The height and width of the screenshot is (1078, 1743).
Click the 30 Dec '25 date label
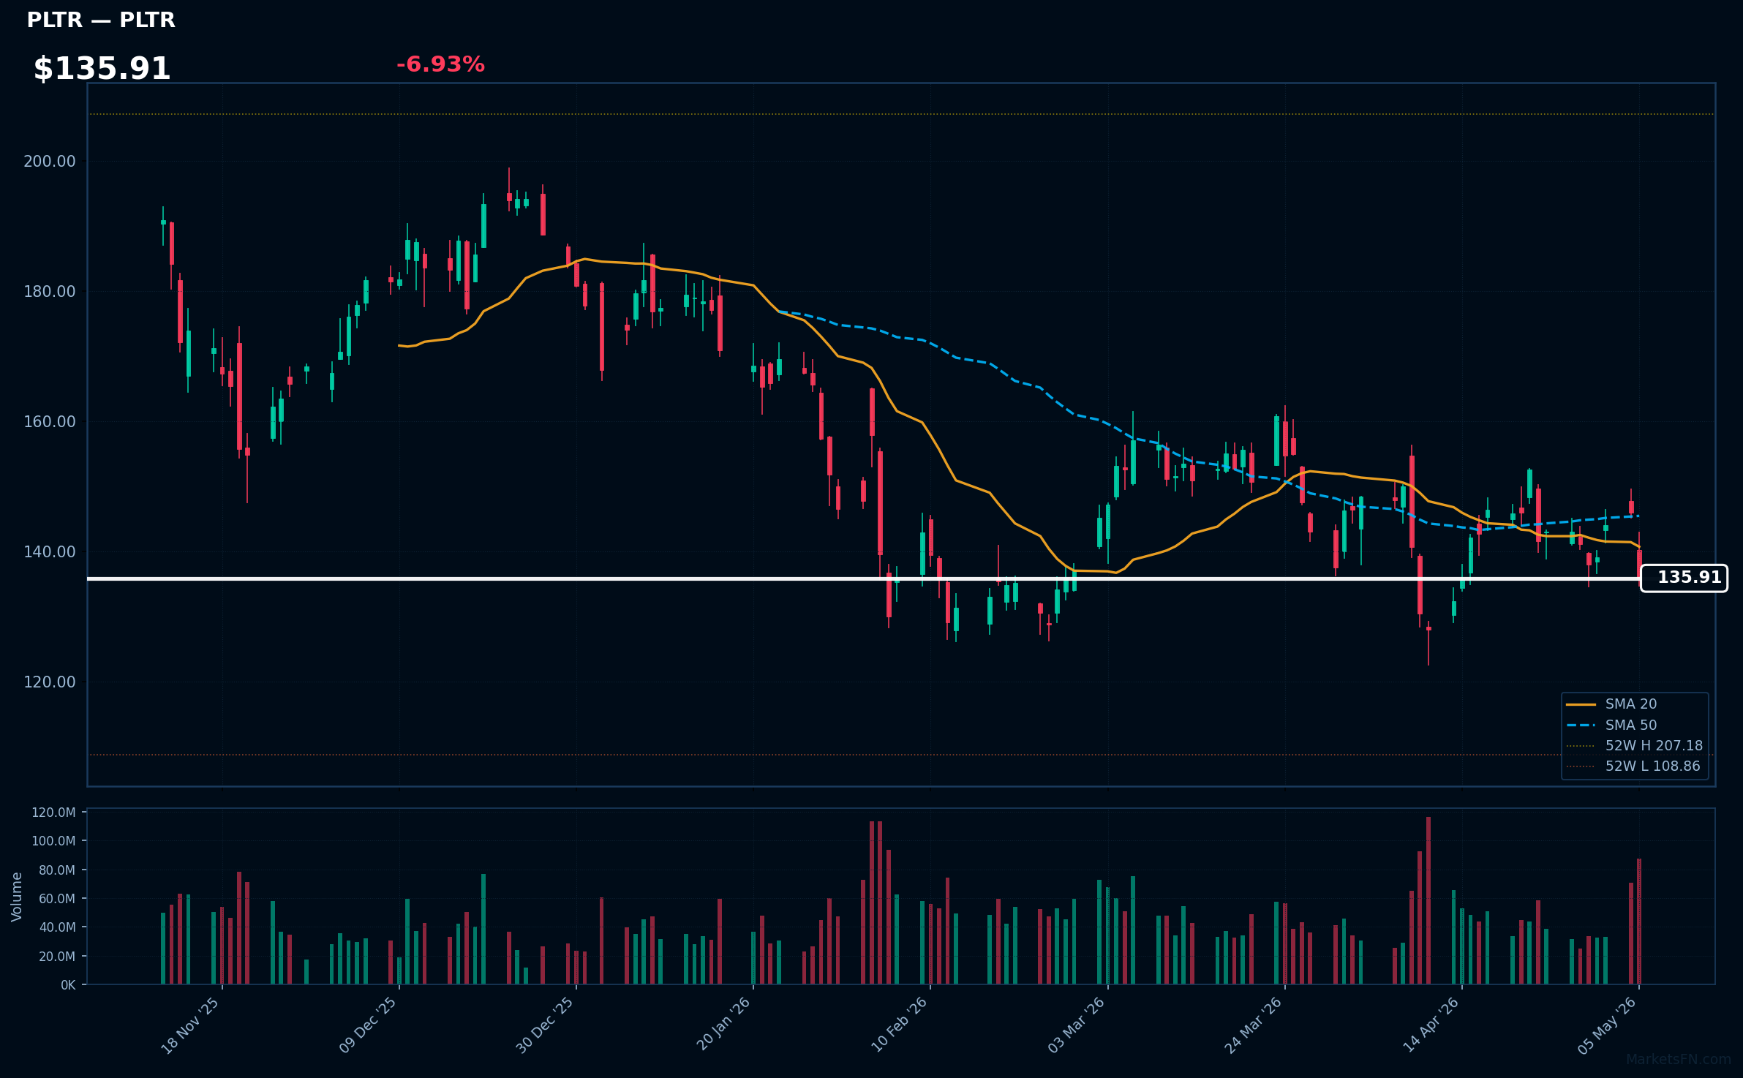pos(545,1025)
